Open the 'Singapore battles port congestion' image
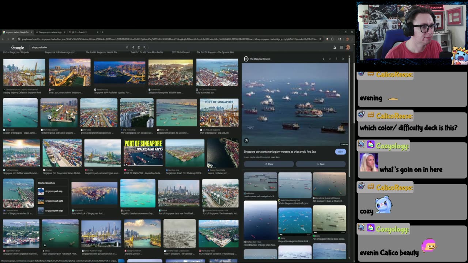 pyautogui.click(x=101, y=234)
